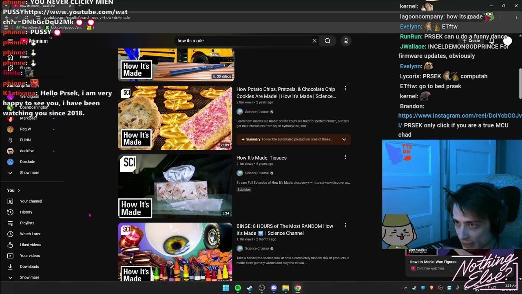Screen dimensions: 522x294
Task: Reload the page with the refresh icon
Action: point(26,18)
